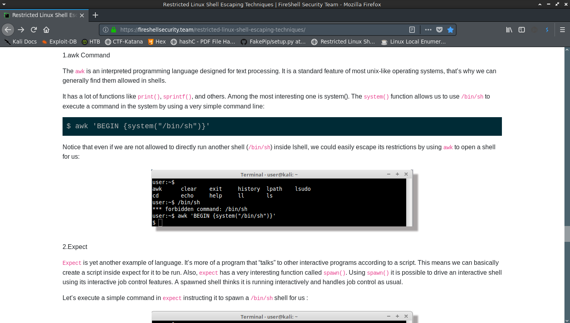This screenshot has width=570, height=323.
Task: Open the Hex bookmark
Action: point(157,42)
